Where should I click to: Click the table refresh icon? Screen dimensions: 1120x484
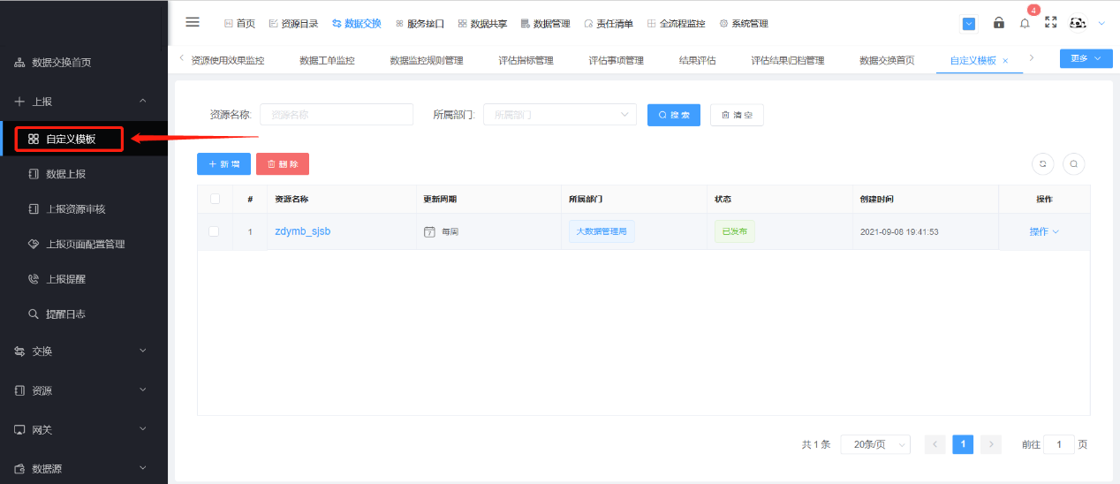[x=1043, y=163]
